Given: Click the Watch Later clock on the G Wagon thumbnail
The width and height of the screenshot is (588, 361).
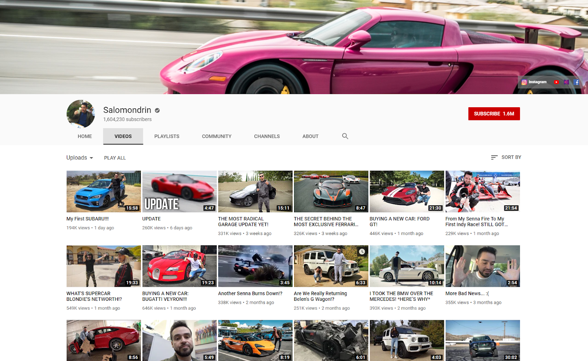Looking at the screenshot, I should [x=362, y=252].
